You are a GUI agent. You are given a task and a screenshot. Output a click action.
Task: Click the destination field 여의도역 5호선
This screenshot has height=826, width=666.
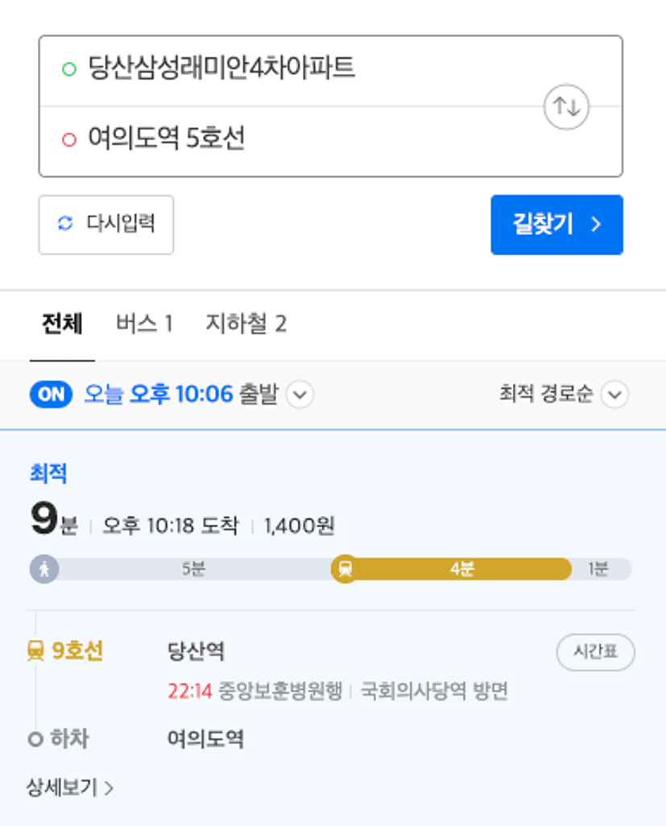click(x=292, y=141)
